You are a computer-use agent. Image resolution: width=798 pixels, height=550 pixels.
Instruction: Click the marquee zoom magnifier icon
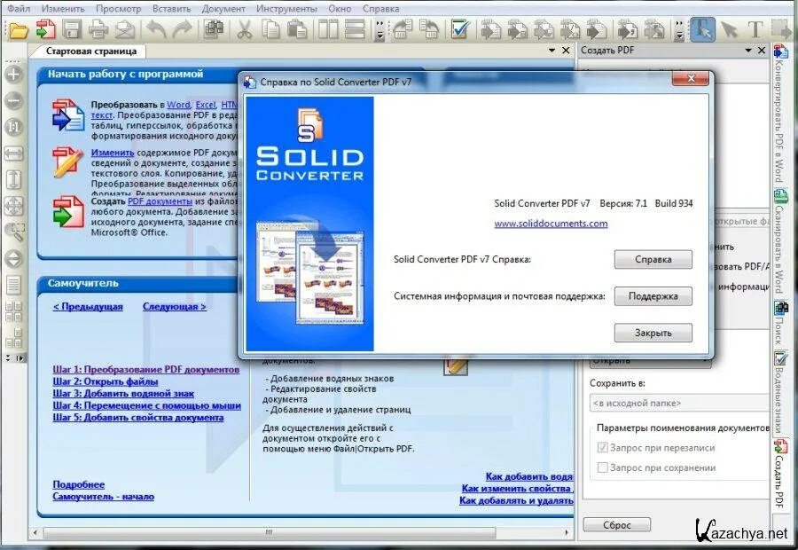13,232
